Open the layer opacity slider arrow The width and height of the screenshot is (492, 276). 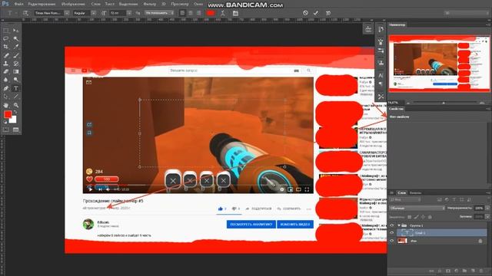tap(487, 208)
